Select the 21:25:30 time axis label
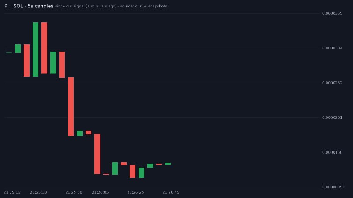 (x=38, y=192)
